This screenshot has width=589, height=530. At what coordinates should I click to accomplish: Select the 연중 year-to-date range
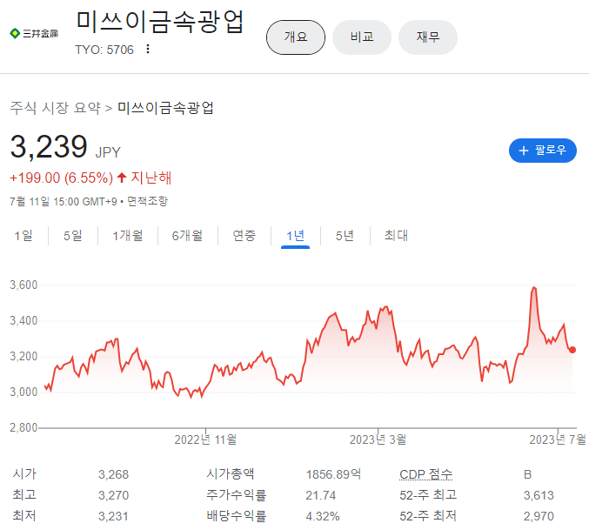tap(244, 236)
